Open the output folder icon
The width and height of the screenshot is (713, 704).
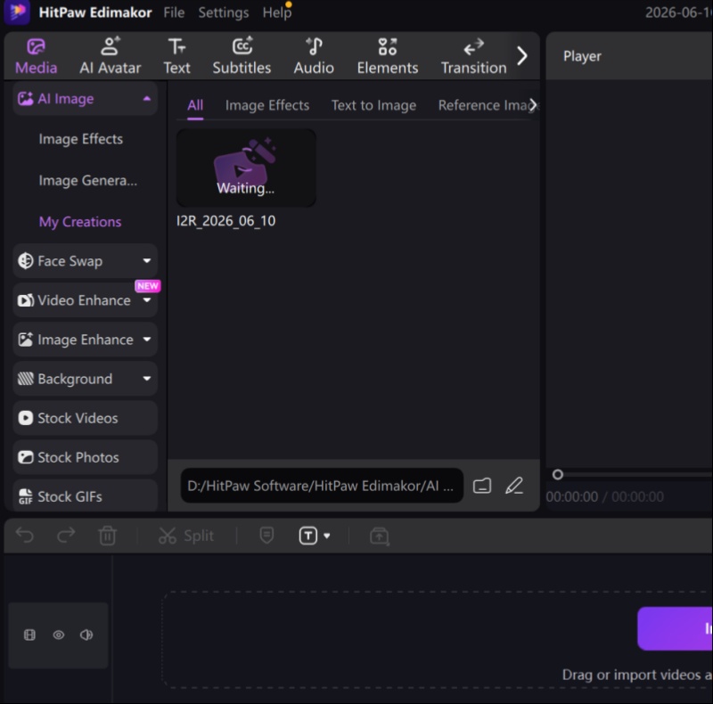point(482,486)
